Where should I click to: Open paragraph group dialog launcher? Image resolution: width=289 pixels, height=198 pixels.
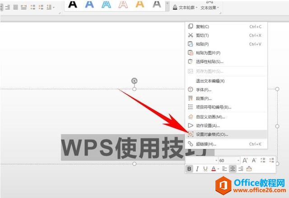(60, 13)
